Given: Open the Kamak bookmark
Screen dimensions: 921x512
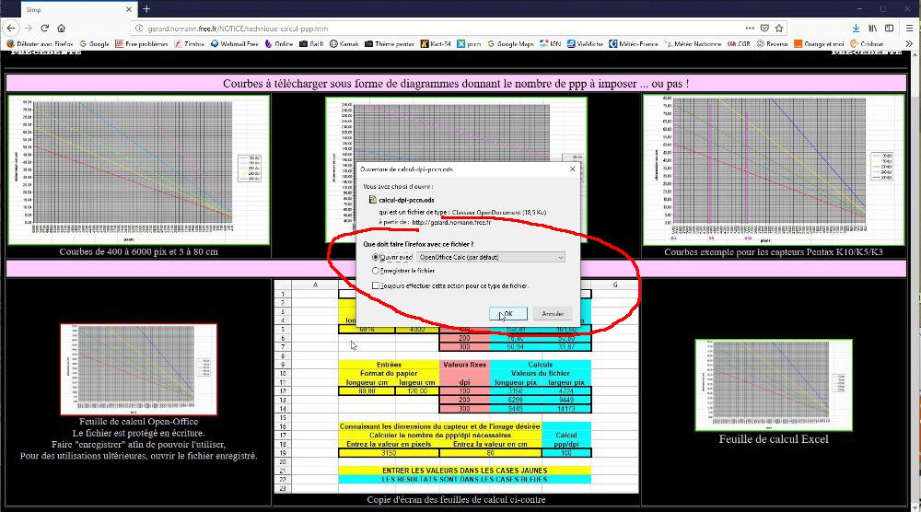Looking at the screenshot, I should 344,43.
